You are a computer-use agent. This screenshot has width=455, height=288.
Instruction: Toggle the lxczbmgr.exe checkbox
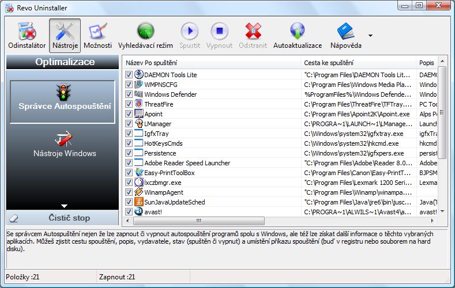pyautogui.click(x=129, y=183)
